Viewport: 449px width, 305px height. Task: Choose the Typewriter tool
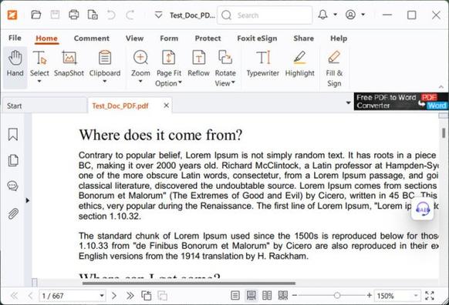pos(262,64)
